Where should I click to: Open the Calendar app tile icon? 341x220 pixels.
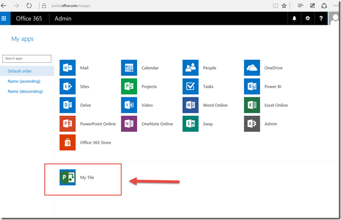point(129,68)
